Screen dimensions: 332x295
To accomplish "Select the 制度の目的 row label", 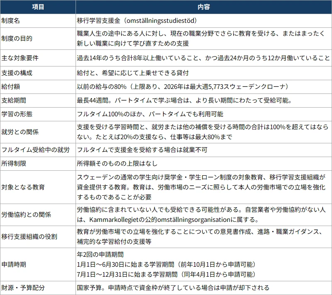I will pos(38,39).
